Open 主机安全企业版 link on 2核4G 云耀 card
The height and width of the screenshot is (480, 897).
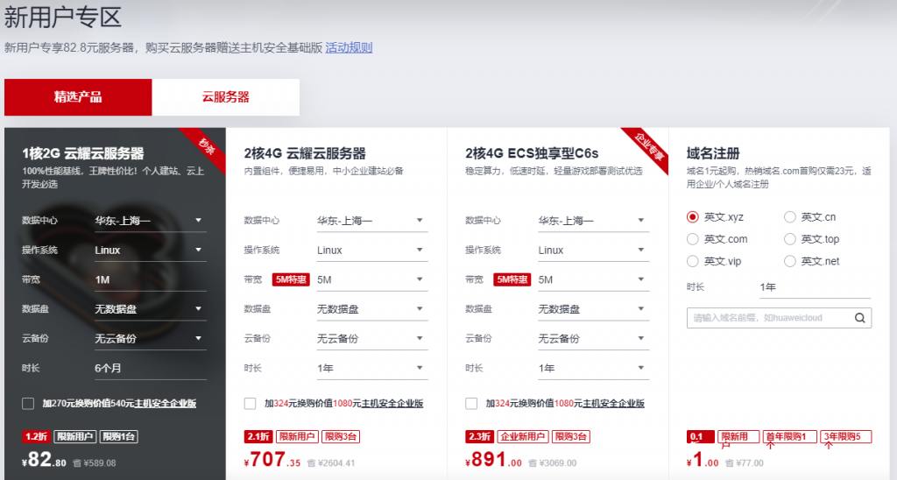coord(392,403)
